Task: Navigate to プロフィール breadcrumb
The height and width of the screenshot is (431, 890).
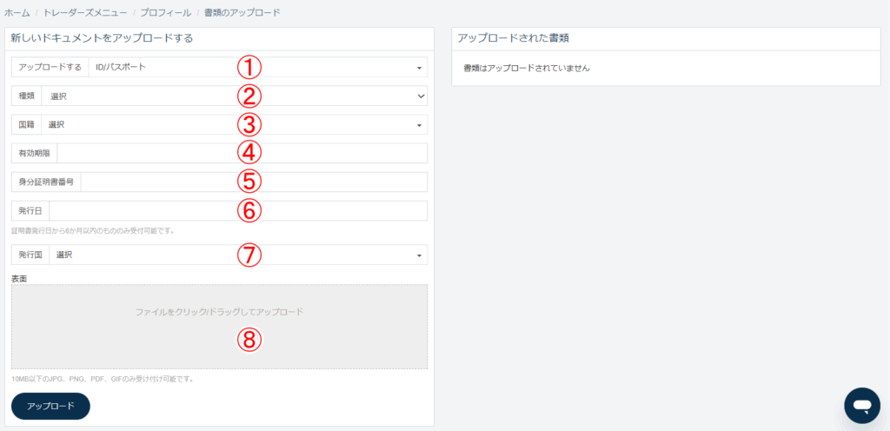Action: (x=166, y=12)
